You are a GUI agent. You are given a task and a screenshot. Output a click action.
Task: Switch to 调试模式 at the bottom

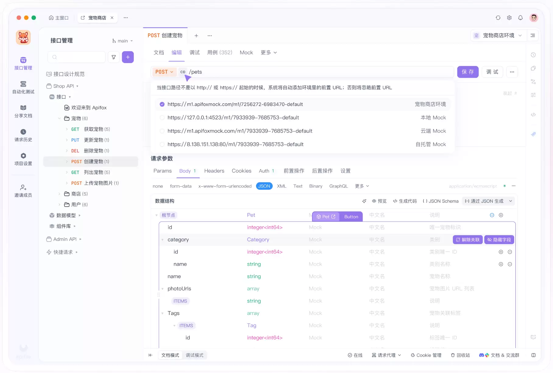point(194,355)
